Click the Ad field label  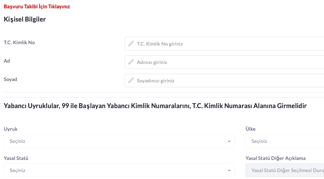point(7,61)
